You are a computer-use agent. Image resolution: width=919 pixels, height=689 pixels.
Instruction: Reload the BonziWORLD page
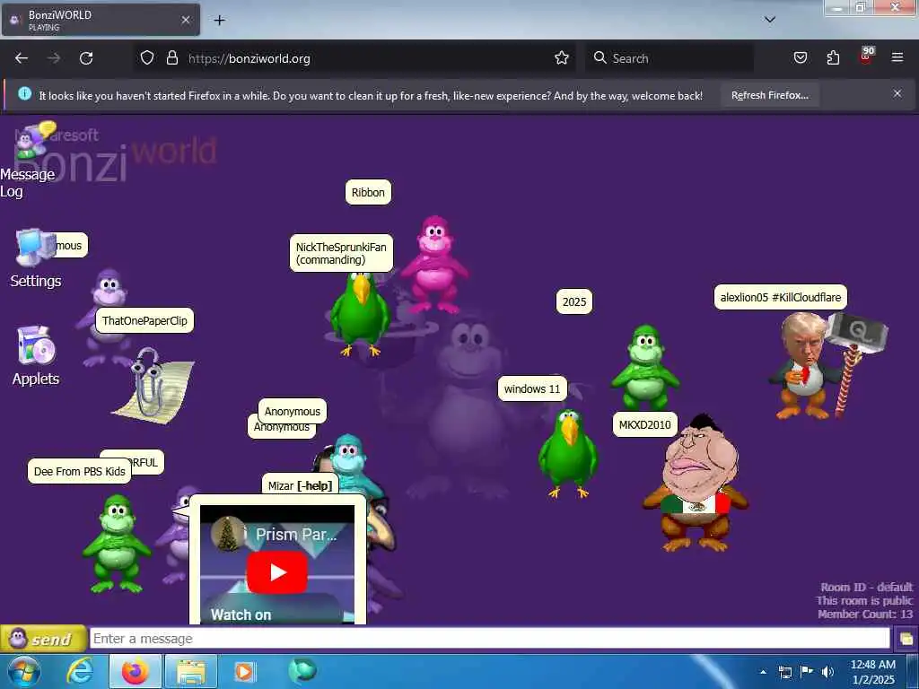[x=86, y=58]
